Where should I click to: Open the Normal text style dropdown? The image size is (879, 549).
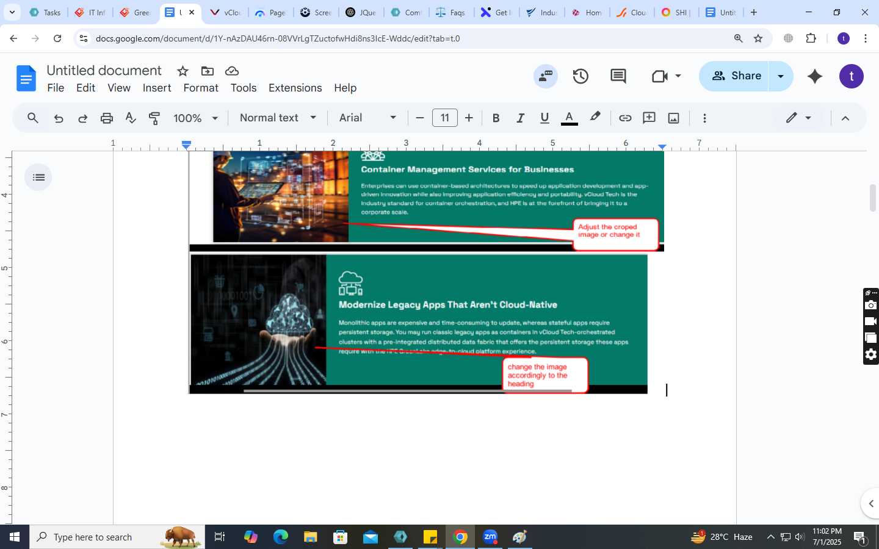(x=278, y=118)
